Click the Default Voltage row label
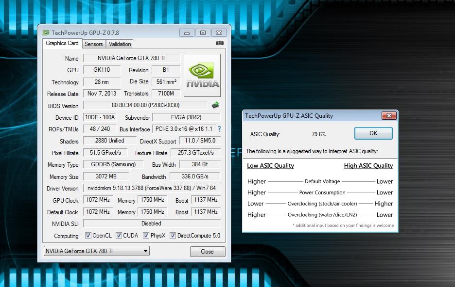 coord(322,181)
